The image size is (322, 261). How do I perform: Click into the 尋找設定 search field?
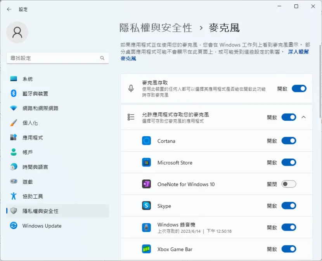[58, 58]
